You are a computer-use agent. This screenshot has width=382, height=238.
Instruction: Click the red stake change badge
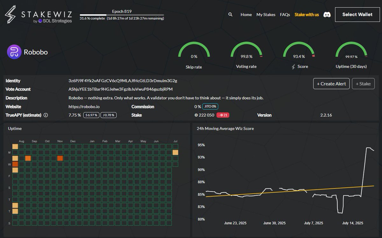coord(223,115)
